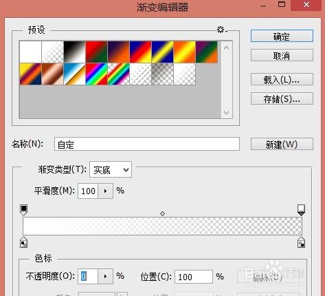Select the right color stop
This screenshot has width=325, height=296.
[301, 242]
